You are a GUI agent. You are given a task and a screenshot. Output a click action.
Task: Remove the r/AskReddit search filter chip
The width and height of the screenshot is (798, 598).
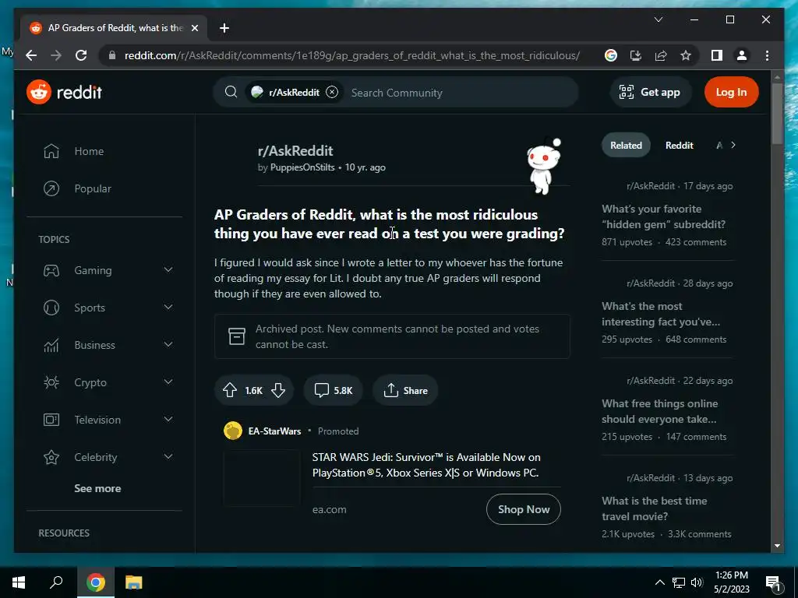pos(332,92)
